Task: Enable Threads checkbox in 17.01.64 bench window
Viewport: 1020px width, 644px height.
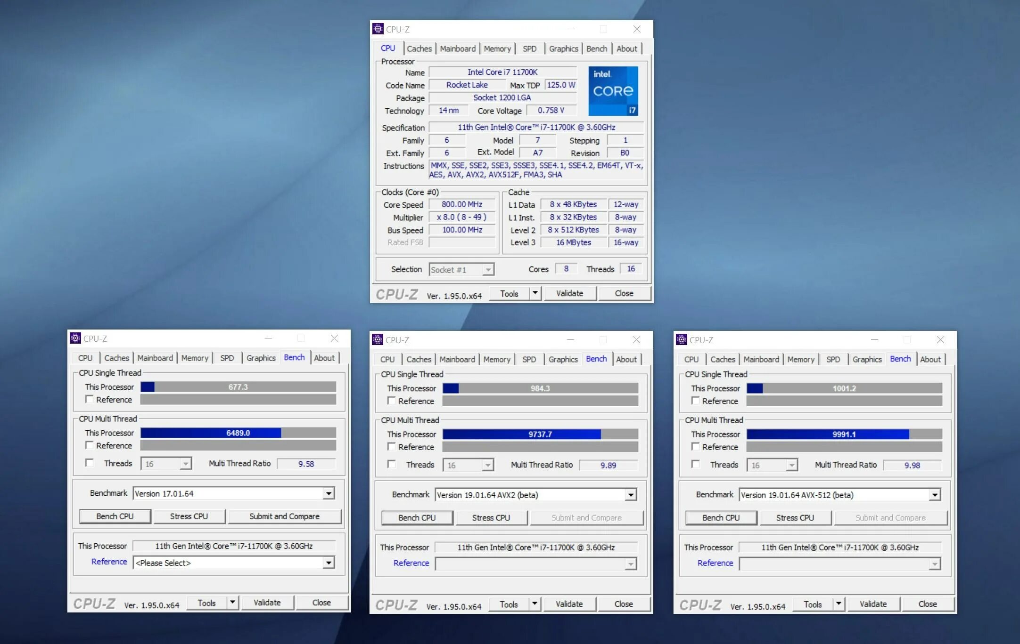Action: [x=89, y=463]
